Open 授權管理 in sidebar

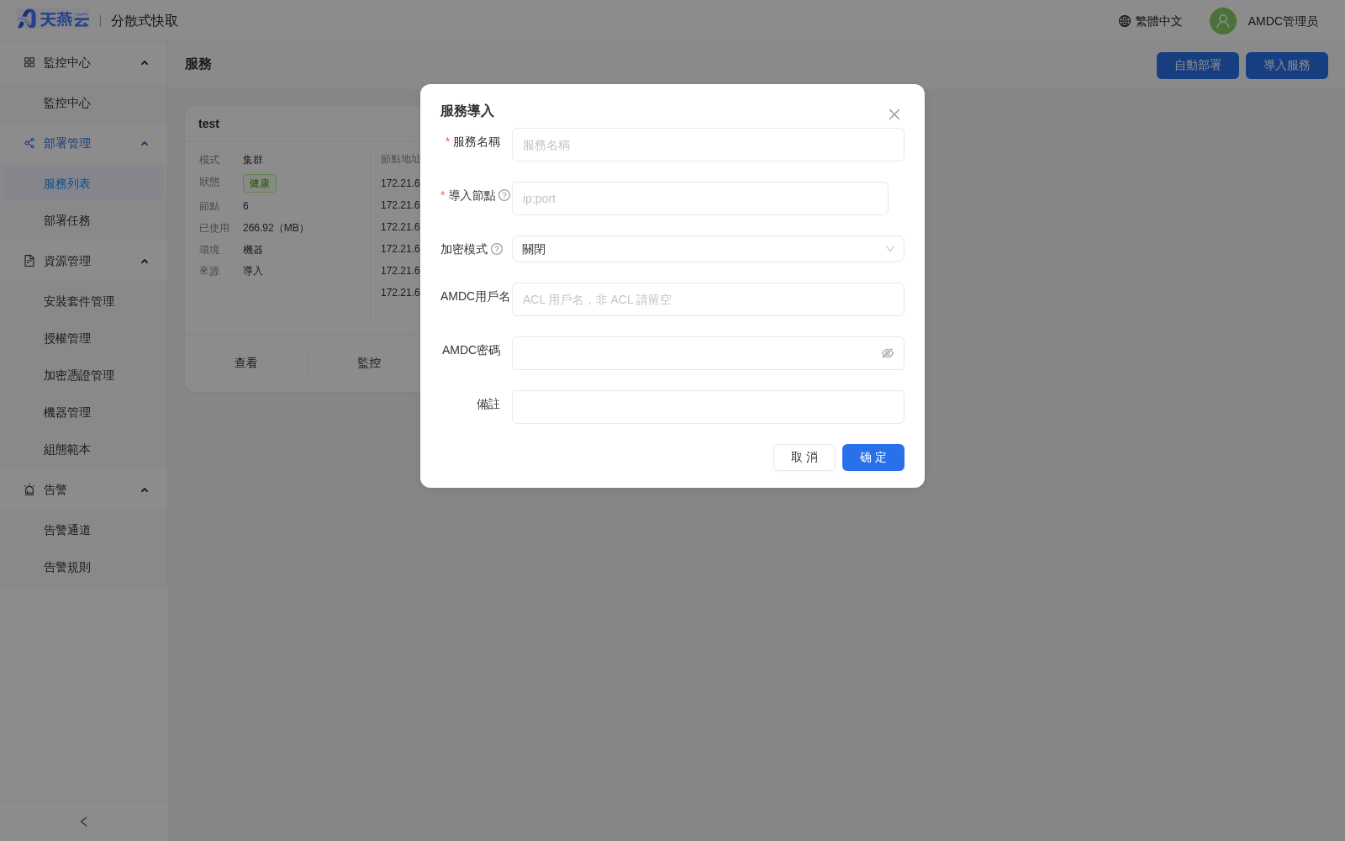84,338
